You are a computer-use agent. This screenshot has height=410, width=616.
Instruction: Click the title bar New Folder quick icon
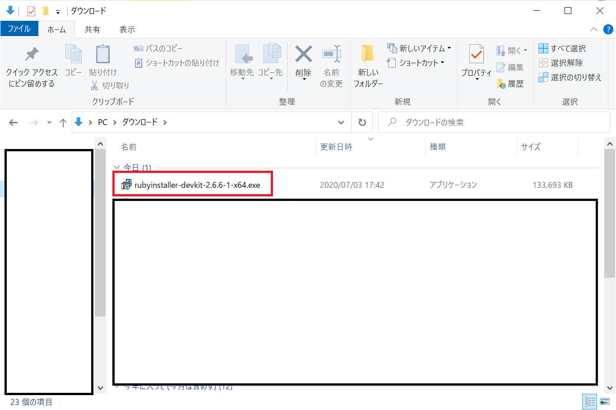(46, 11)
